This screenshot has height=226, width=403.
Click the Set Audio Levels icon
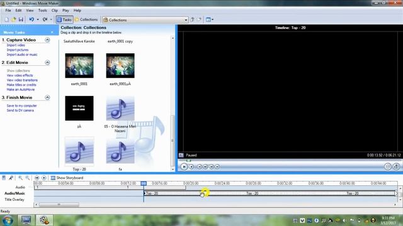coord(4,178)
